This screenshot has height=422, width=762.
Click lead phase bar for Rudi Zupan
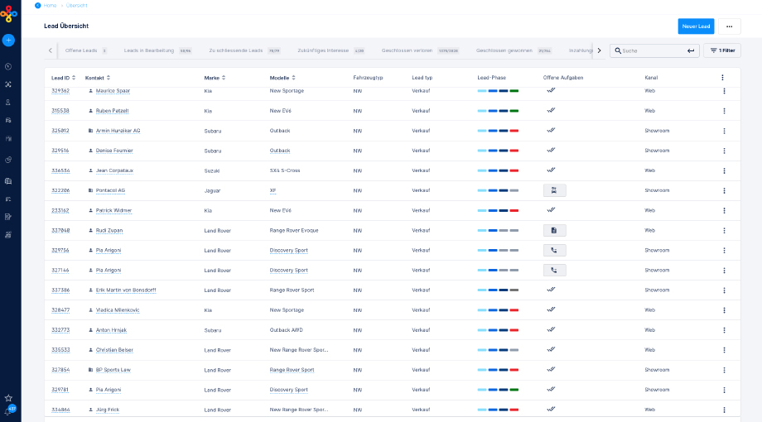[498, 230]
